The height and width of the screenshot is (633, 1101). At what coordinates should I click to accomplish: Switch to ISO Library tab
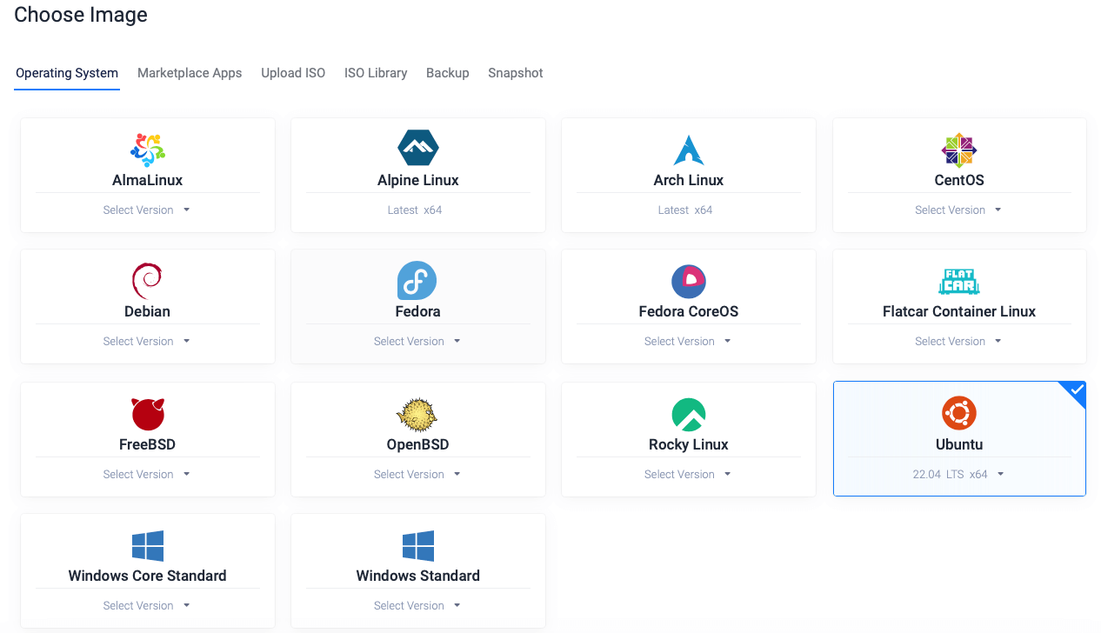[x=376, y=73]
